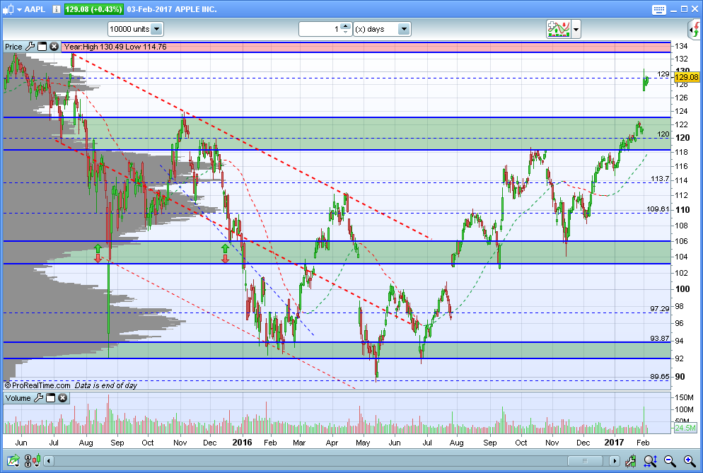Image resolution: width=703 pixels, height=473 pixels.
Task: Click the 24.5M volume value label
Action: [685, 427]
